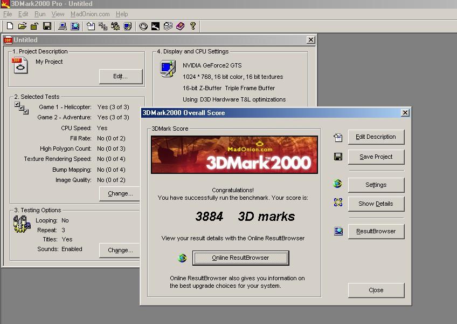Screen dimensions: 457x324
Task: Click the atom icon beside Show Details
Action: [x=338, y=202]
